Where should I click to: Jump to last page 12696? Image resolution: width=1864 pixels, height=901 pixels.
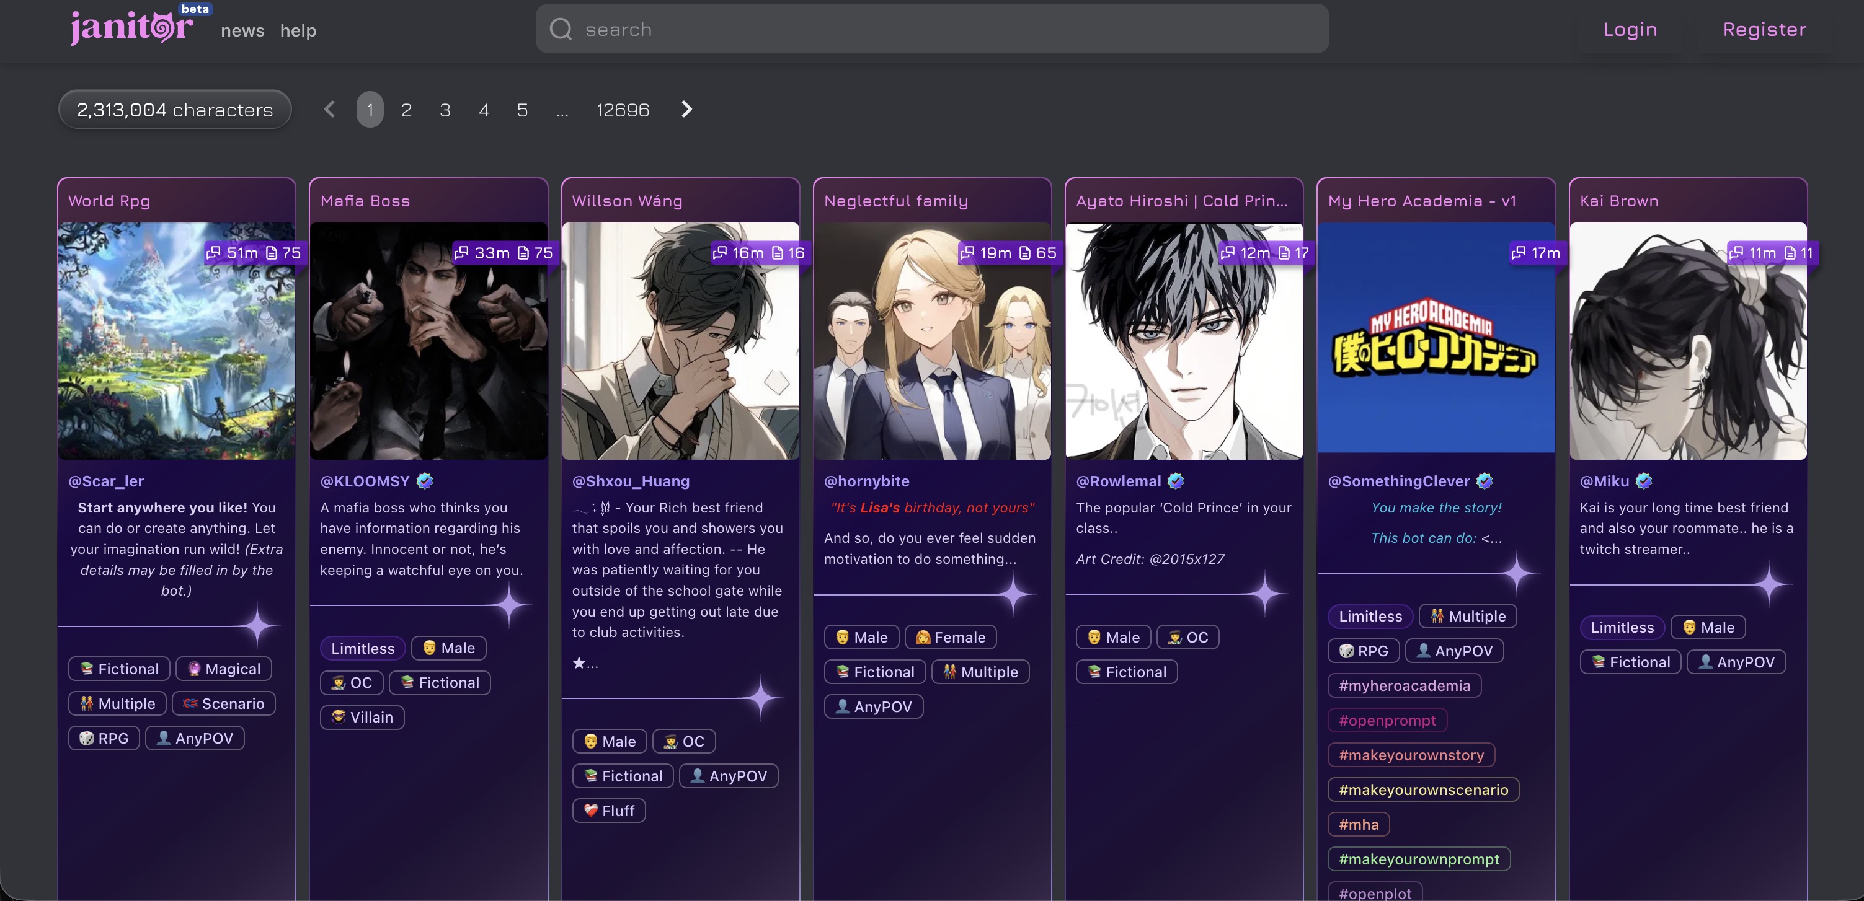pos(623,110)
